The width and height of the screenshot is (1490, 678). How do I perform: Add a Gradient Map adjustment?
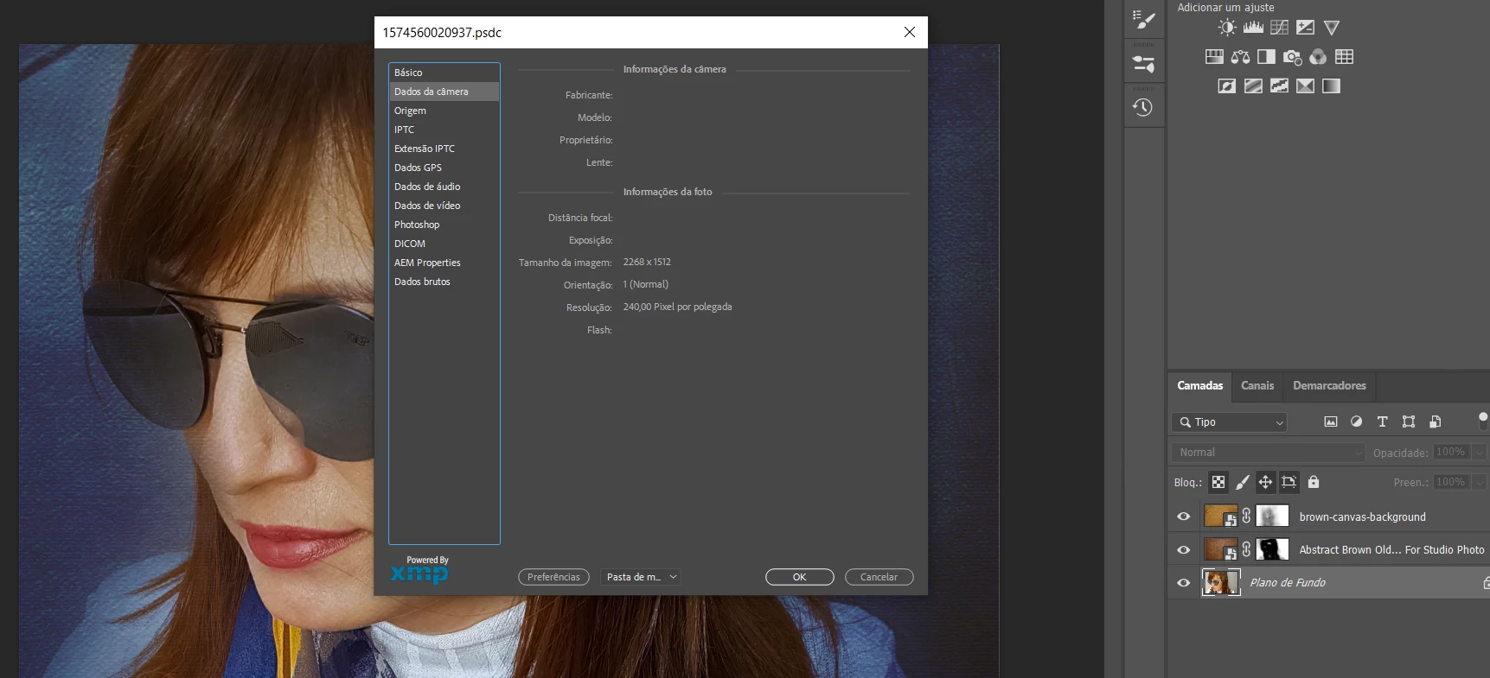(1331, 86)
